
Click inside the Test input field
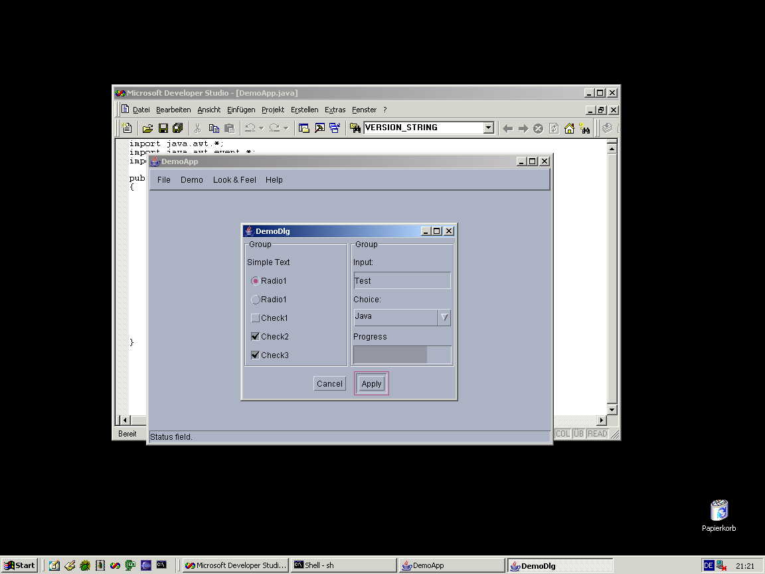tap(402, 281)
